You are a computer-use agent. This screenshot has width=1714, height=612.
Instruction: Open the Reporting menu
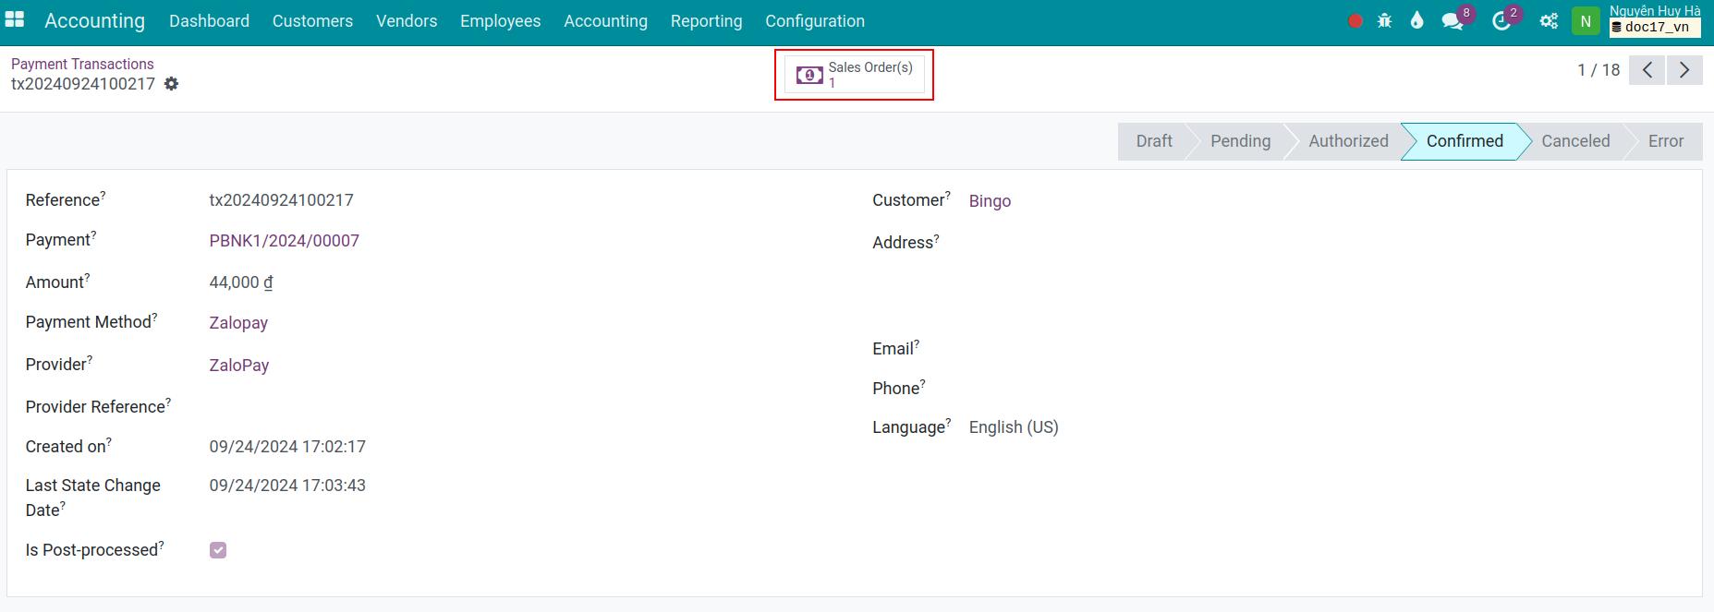tap(706, 21)
